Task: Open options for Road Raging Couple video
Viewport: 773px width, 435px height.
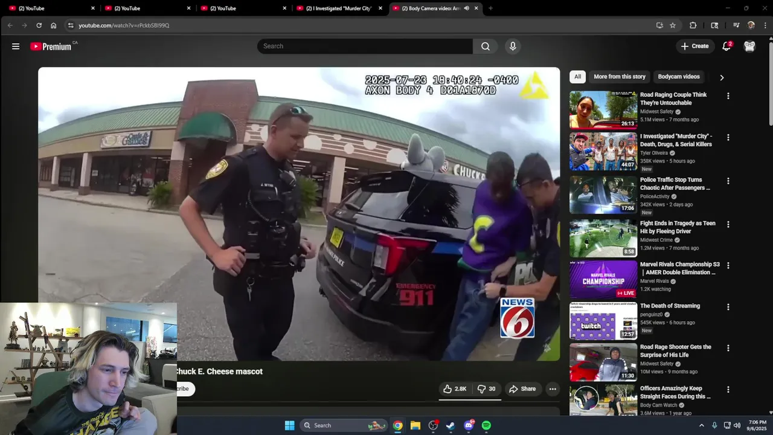Action: [x=728, y=96]
